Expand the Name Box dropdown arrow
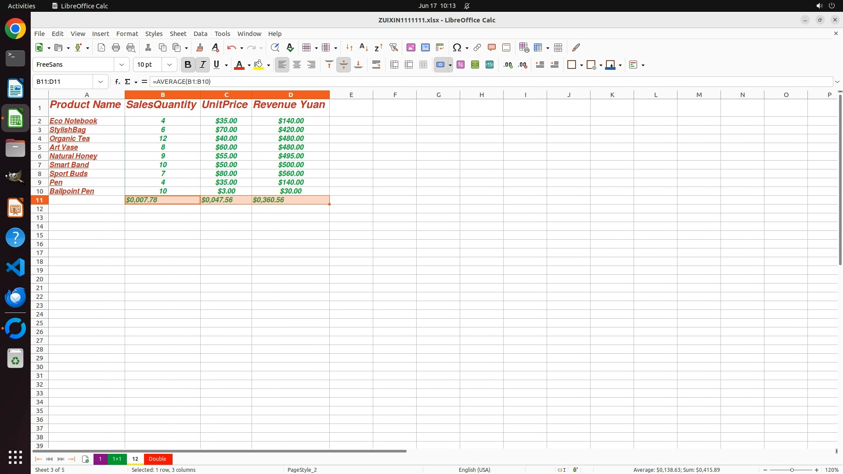The height and width of the screenshot is (474, 843). pyautogui.click(x=101, y=82)
